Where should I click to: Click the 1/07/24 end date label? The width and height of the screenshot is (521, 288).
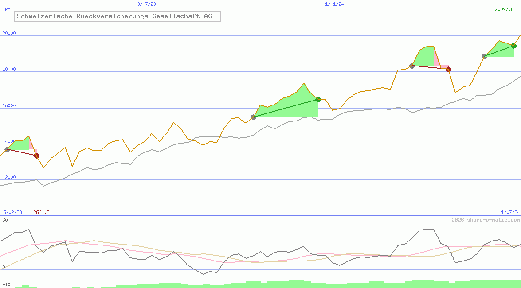[x=510, y=212]
